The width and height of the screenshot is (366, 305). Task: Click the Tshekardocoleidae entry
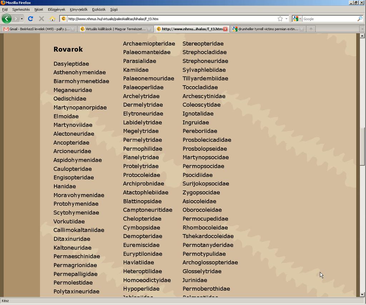(208, 236)
